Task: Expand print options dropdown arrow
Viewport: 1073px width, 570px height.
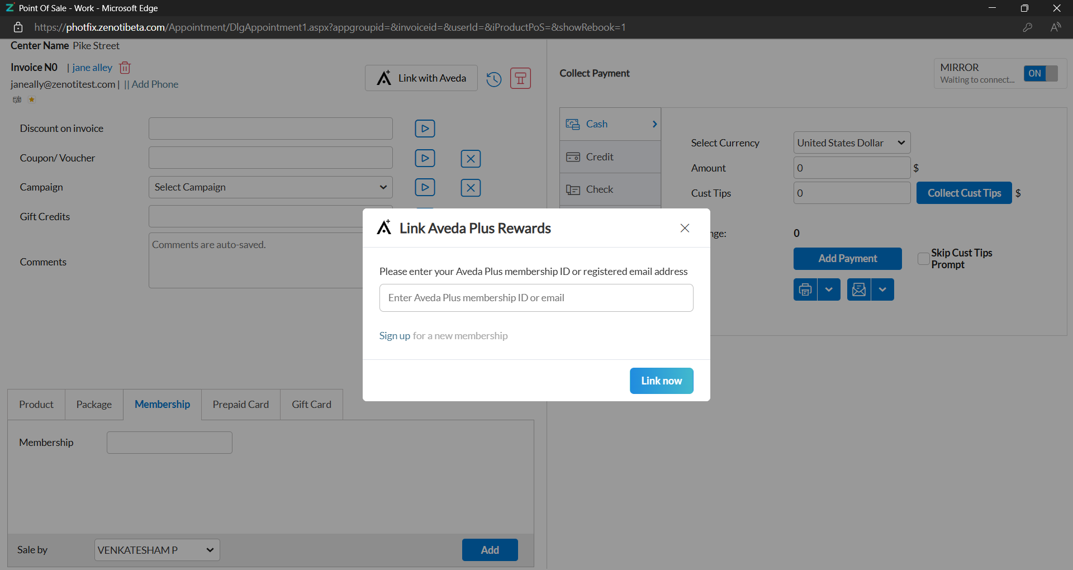Action: 829,289
